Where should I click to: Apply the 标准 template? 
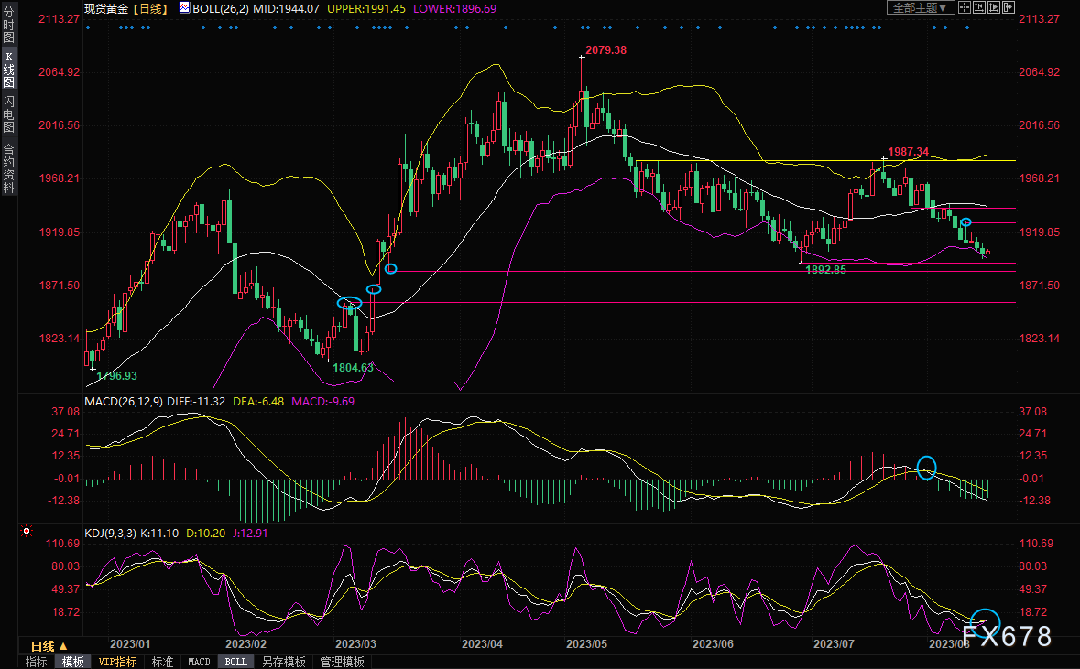tap(162, 662)
